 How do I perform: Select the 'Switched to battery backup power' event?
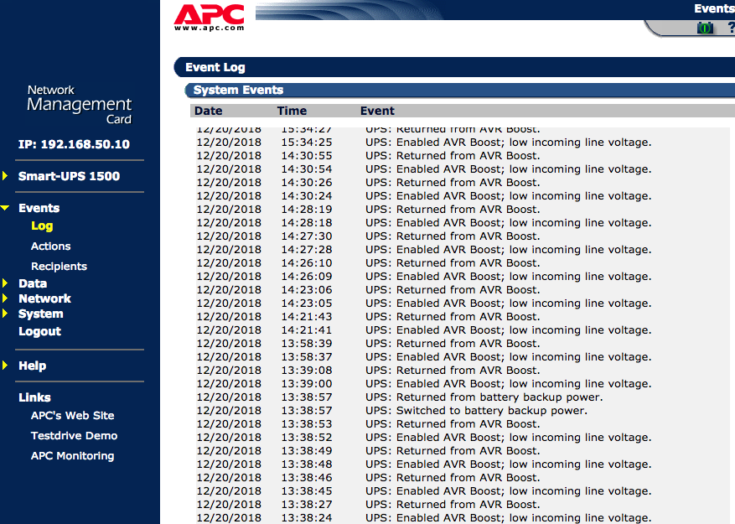[x=476, y=411]
